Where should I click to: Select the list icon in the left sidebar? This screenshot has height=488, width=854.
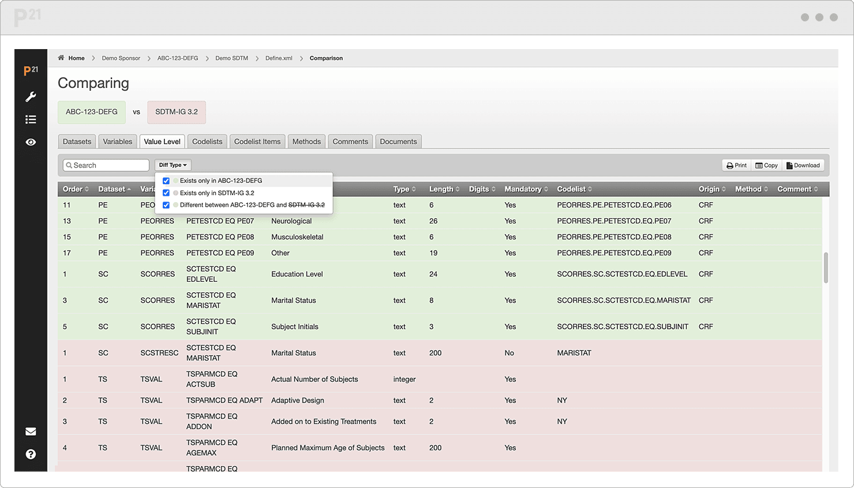point(31,119)
